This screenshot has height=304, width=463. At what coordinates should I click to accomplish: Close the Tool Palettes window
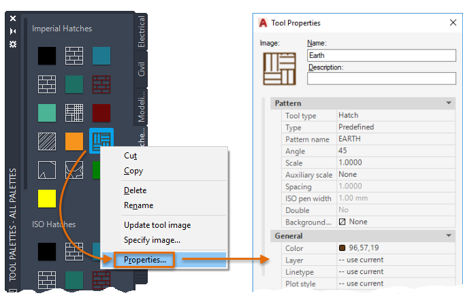coord(13,18)
